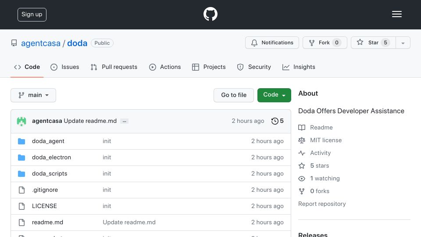The width and height of the screenshot is (421, 237).
Task: Open the Pull requests tab
Action: click(114, 67)
